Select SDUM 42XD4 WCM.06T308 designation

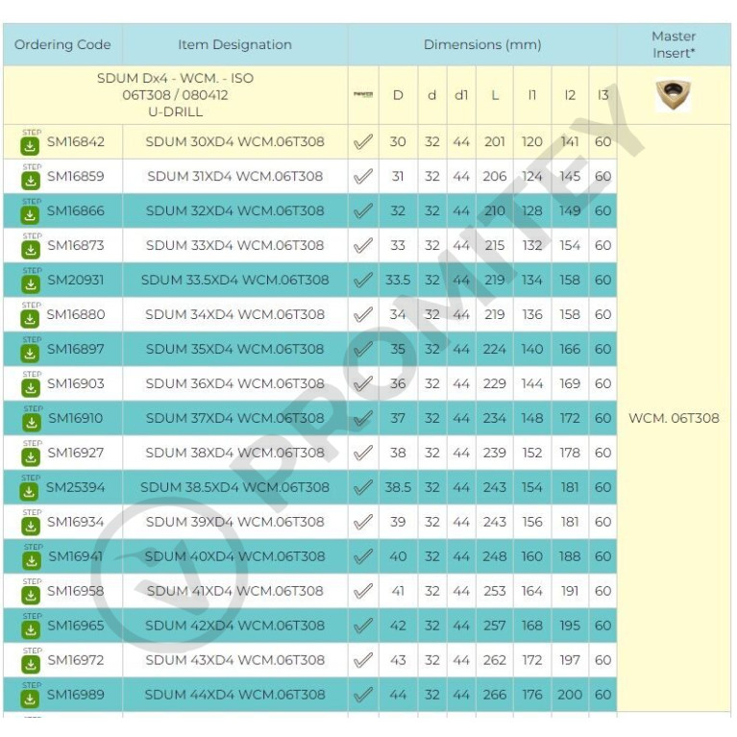(234, 626)
